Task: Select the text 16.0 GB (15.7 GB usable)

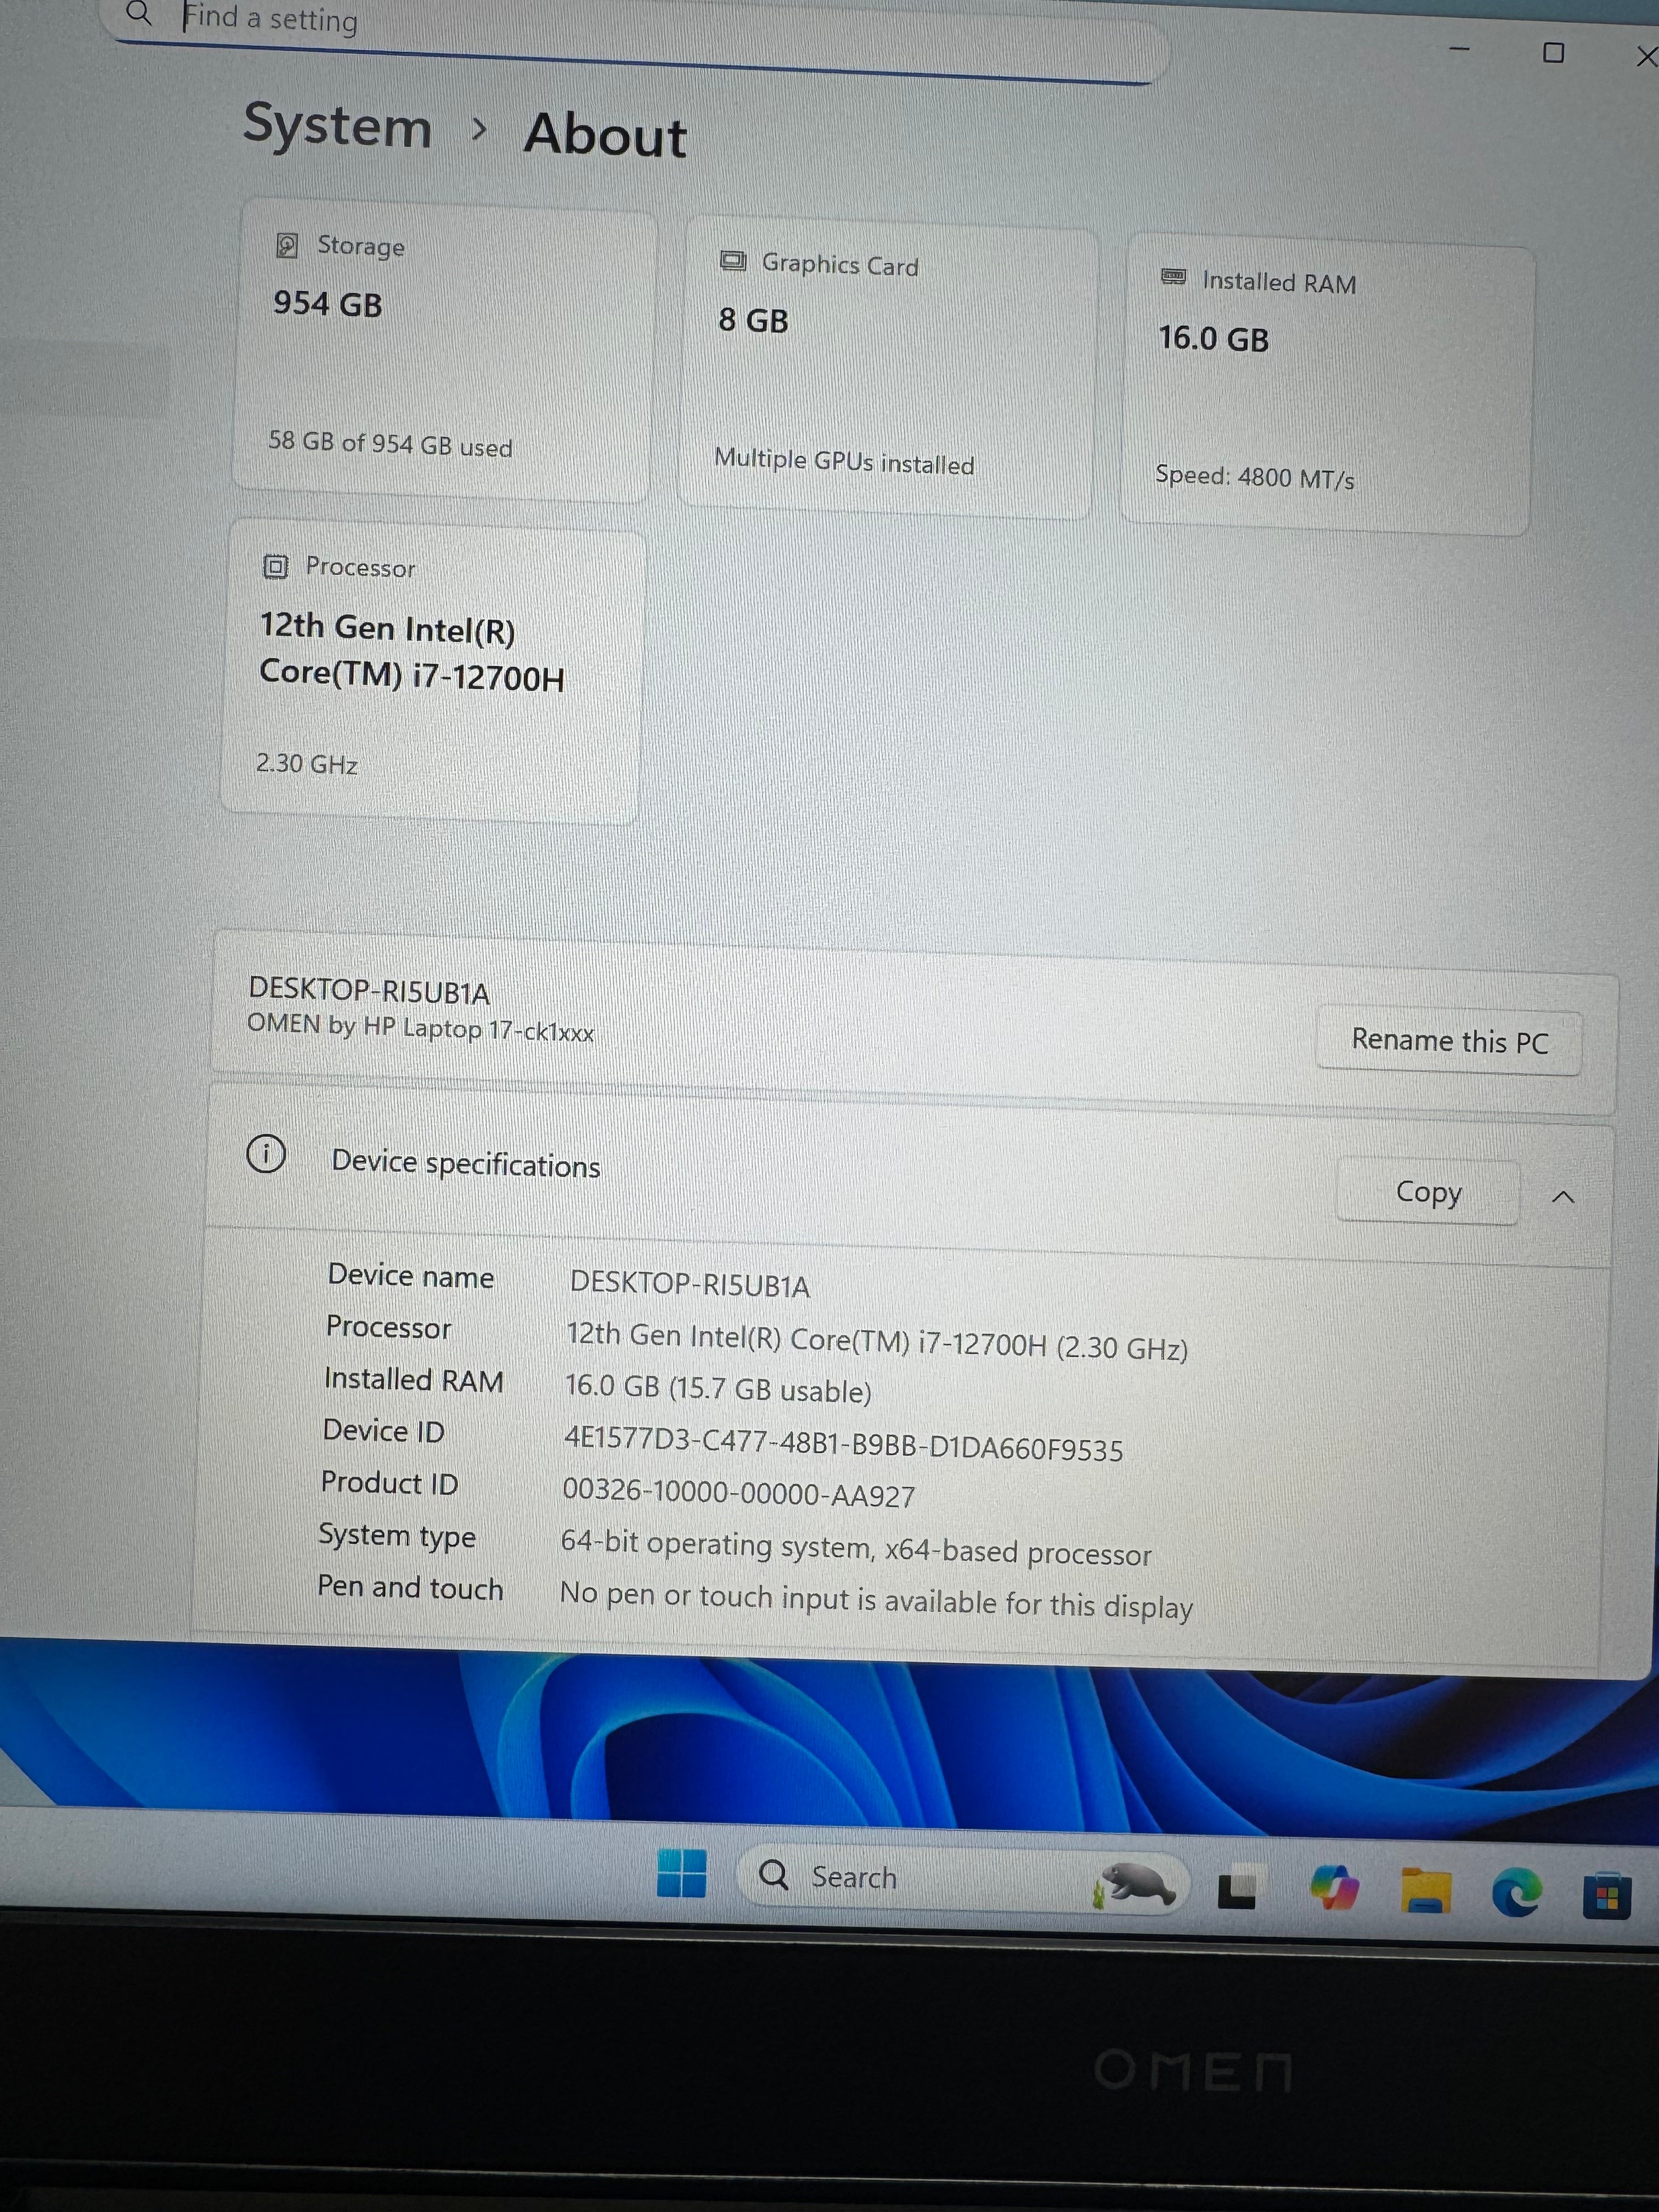Action: [718, 1389]
